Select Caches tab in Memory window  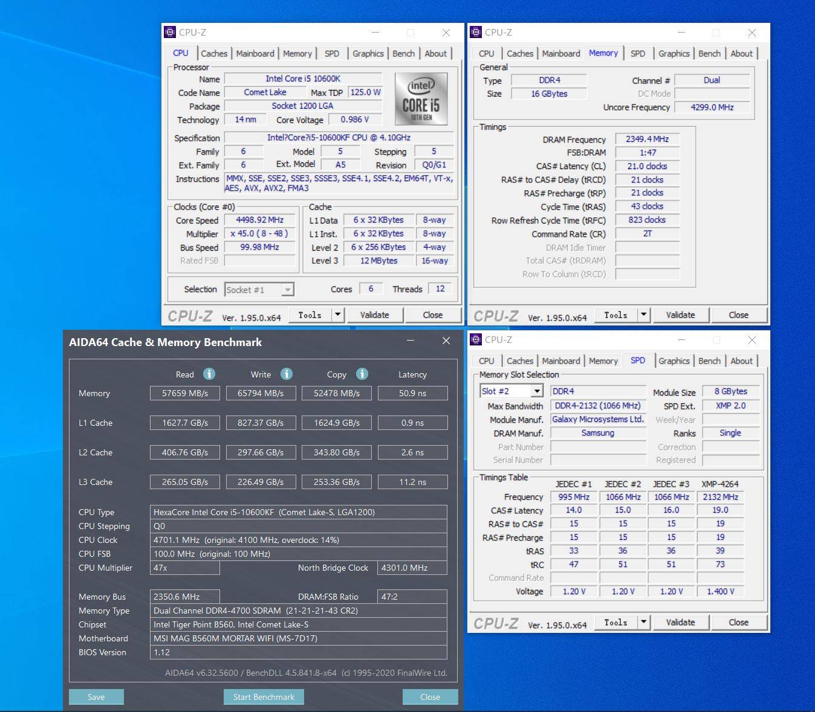520,53
